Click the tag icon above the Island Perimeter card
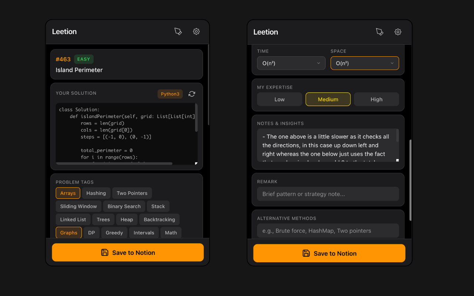 178,31
